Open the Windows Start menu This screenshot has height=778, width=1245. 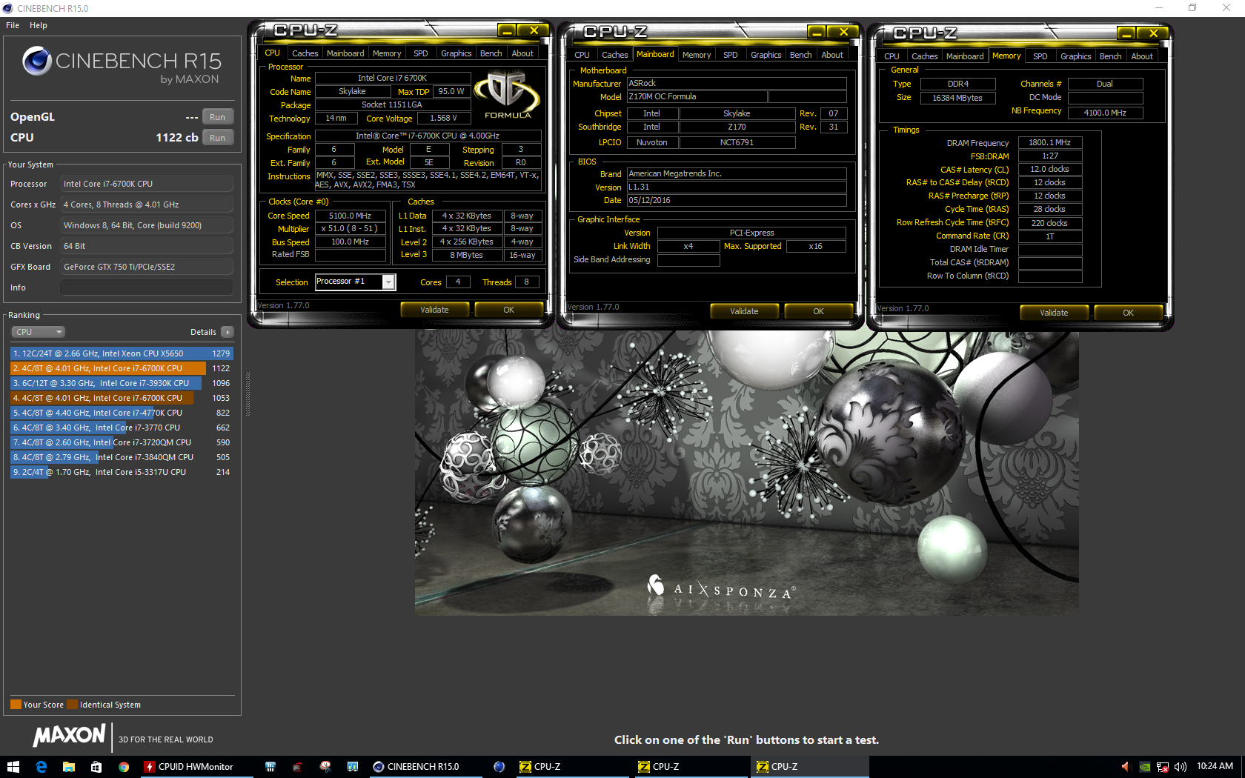pyautogui.click(x=13, y=767)
